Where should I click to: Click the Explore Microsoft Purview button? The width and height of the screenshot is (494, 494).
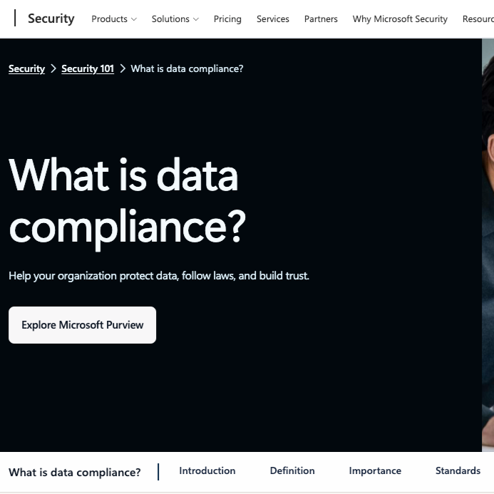82,325
